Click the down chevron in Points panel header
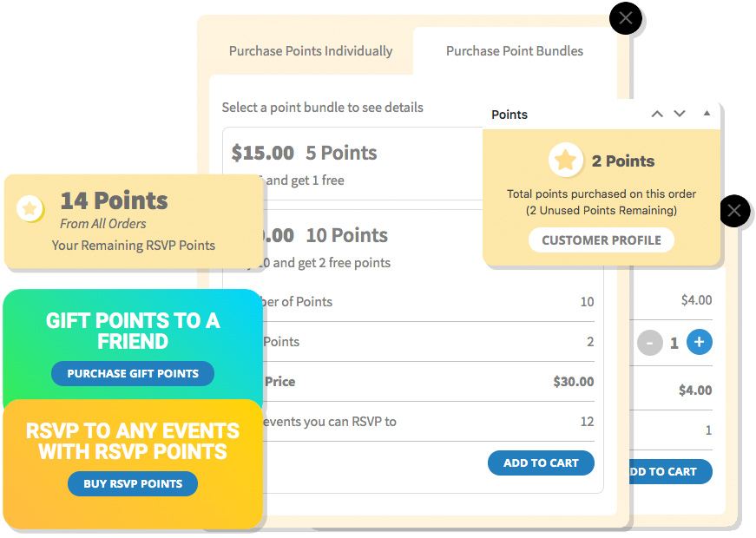Viewport: 756px width, 538px height. [680, 115]
